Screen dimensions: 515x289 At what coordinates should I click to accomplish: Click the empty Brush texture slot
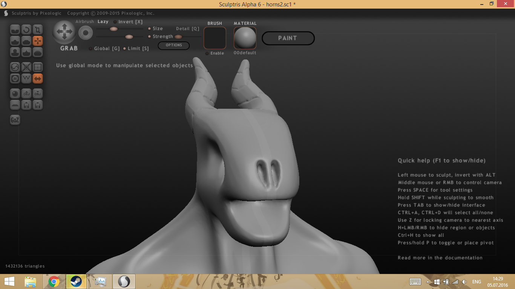(215, 38)
